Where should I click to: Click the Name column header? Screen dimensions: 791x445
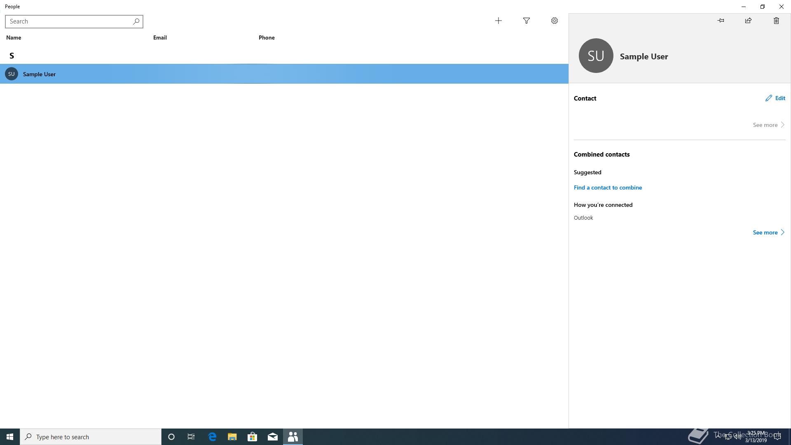click(14, 37)
